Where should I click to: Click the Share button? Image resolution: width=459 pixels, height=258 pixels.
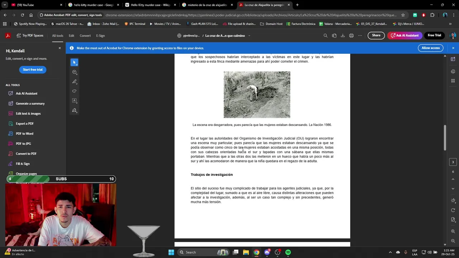point(376,35)
